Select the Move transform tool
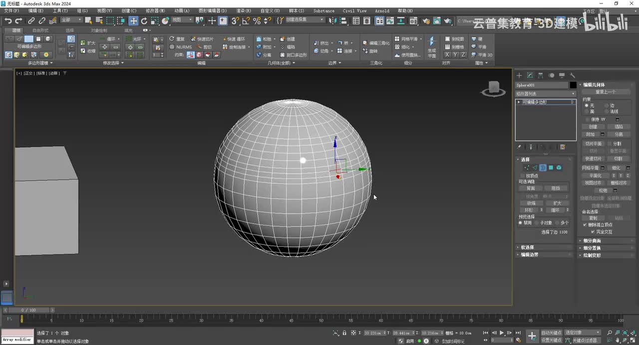Viewport: 639px width, 345px height. 133,21
